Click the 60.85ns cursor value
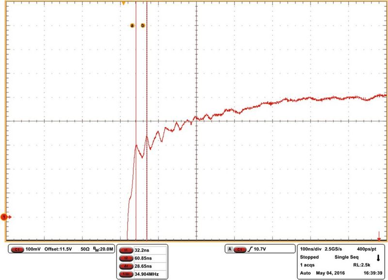Screen dimensions: 388x280 click(x=143, y=258)
